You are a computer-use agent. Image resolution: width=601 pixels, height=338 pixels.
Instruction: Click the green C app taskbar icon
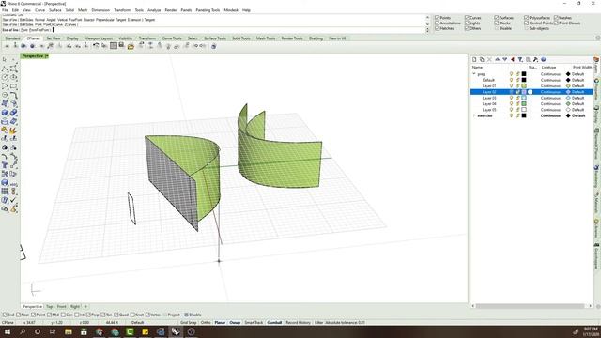click(x=130, y=331)
